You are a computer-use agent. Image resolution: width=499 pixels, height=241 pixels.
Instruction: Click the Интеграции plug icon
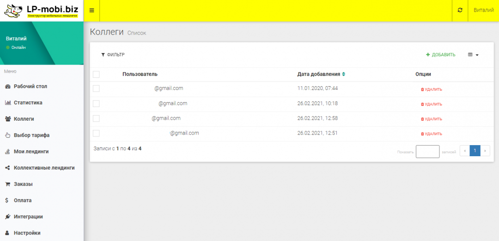7,217
